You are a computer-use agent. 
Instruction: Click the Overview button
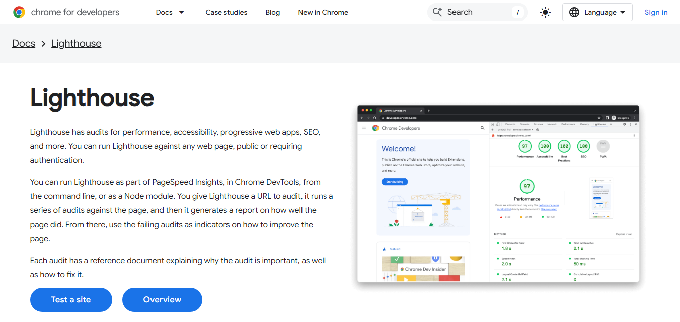tap(162, 300)
